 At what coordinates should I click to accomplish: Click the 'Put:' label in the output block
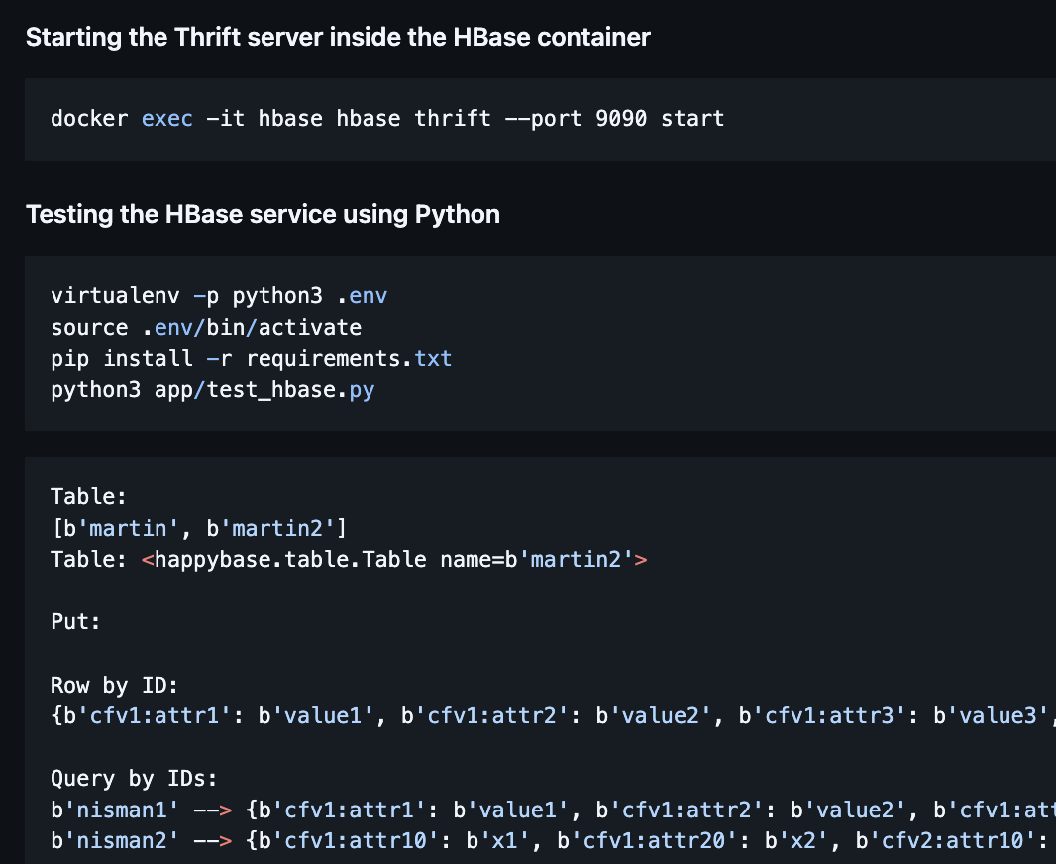pos(74,621)
